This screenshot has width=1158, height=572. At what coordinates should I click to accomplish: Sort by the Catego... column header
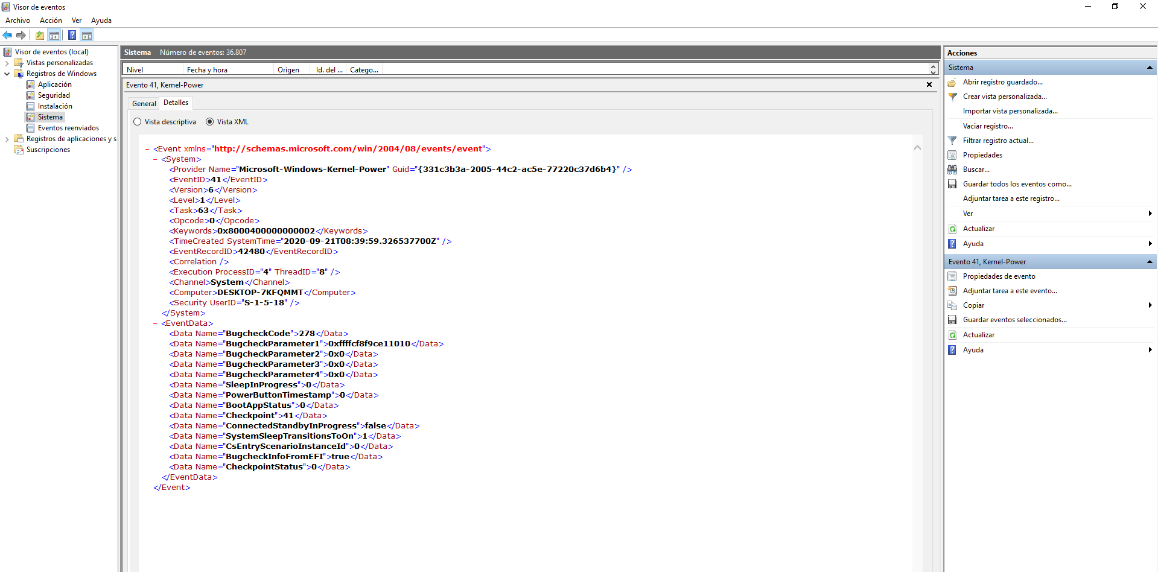364,70
